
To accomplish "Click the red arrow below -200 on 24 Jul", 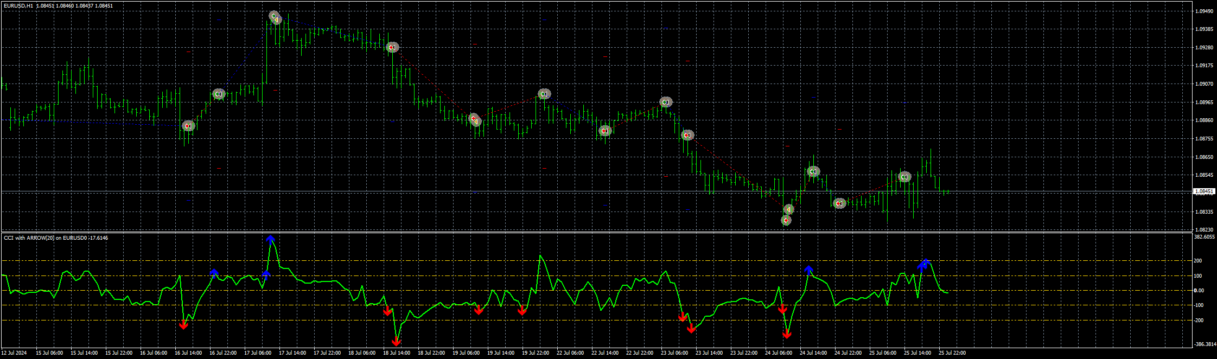I will click(787, 334).
